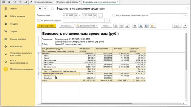Click the Тип денежных средств input field
The image size is (191, 107).
pos(84,21)
